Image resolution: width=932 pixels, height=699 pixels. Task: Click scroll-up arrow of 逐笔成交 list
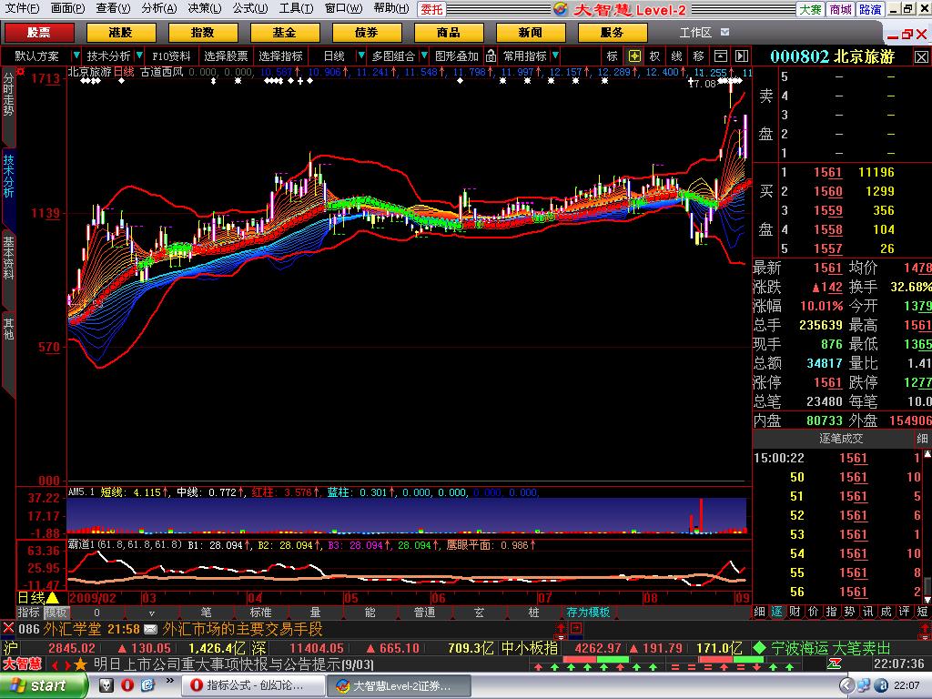[x=927, y=454]
